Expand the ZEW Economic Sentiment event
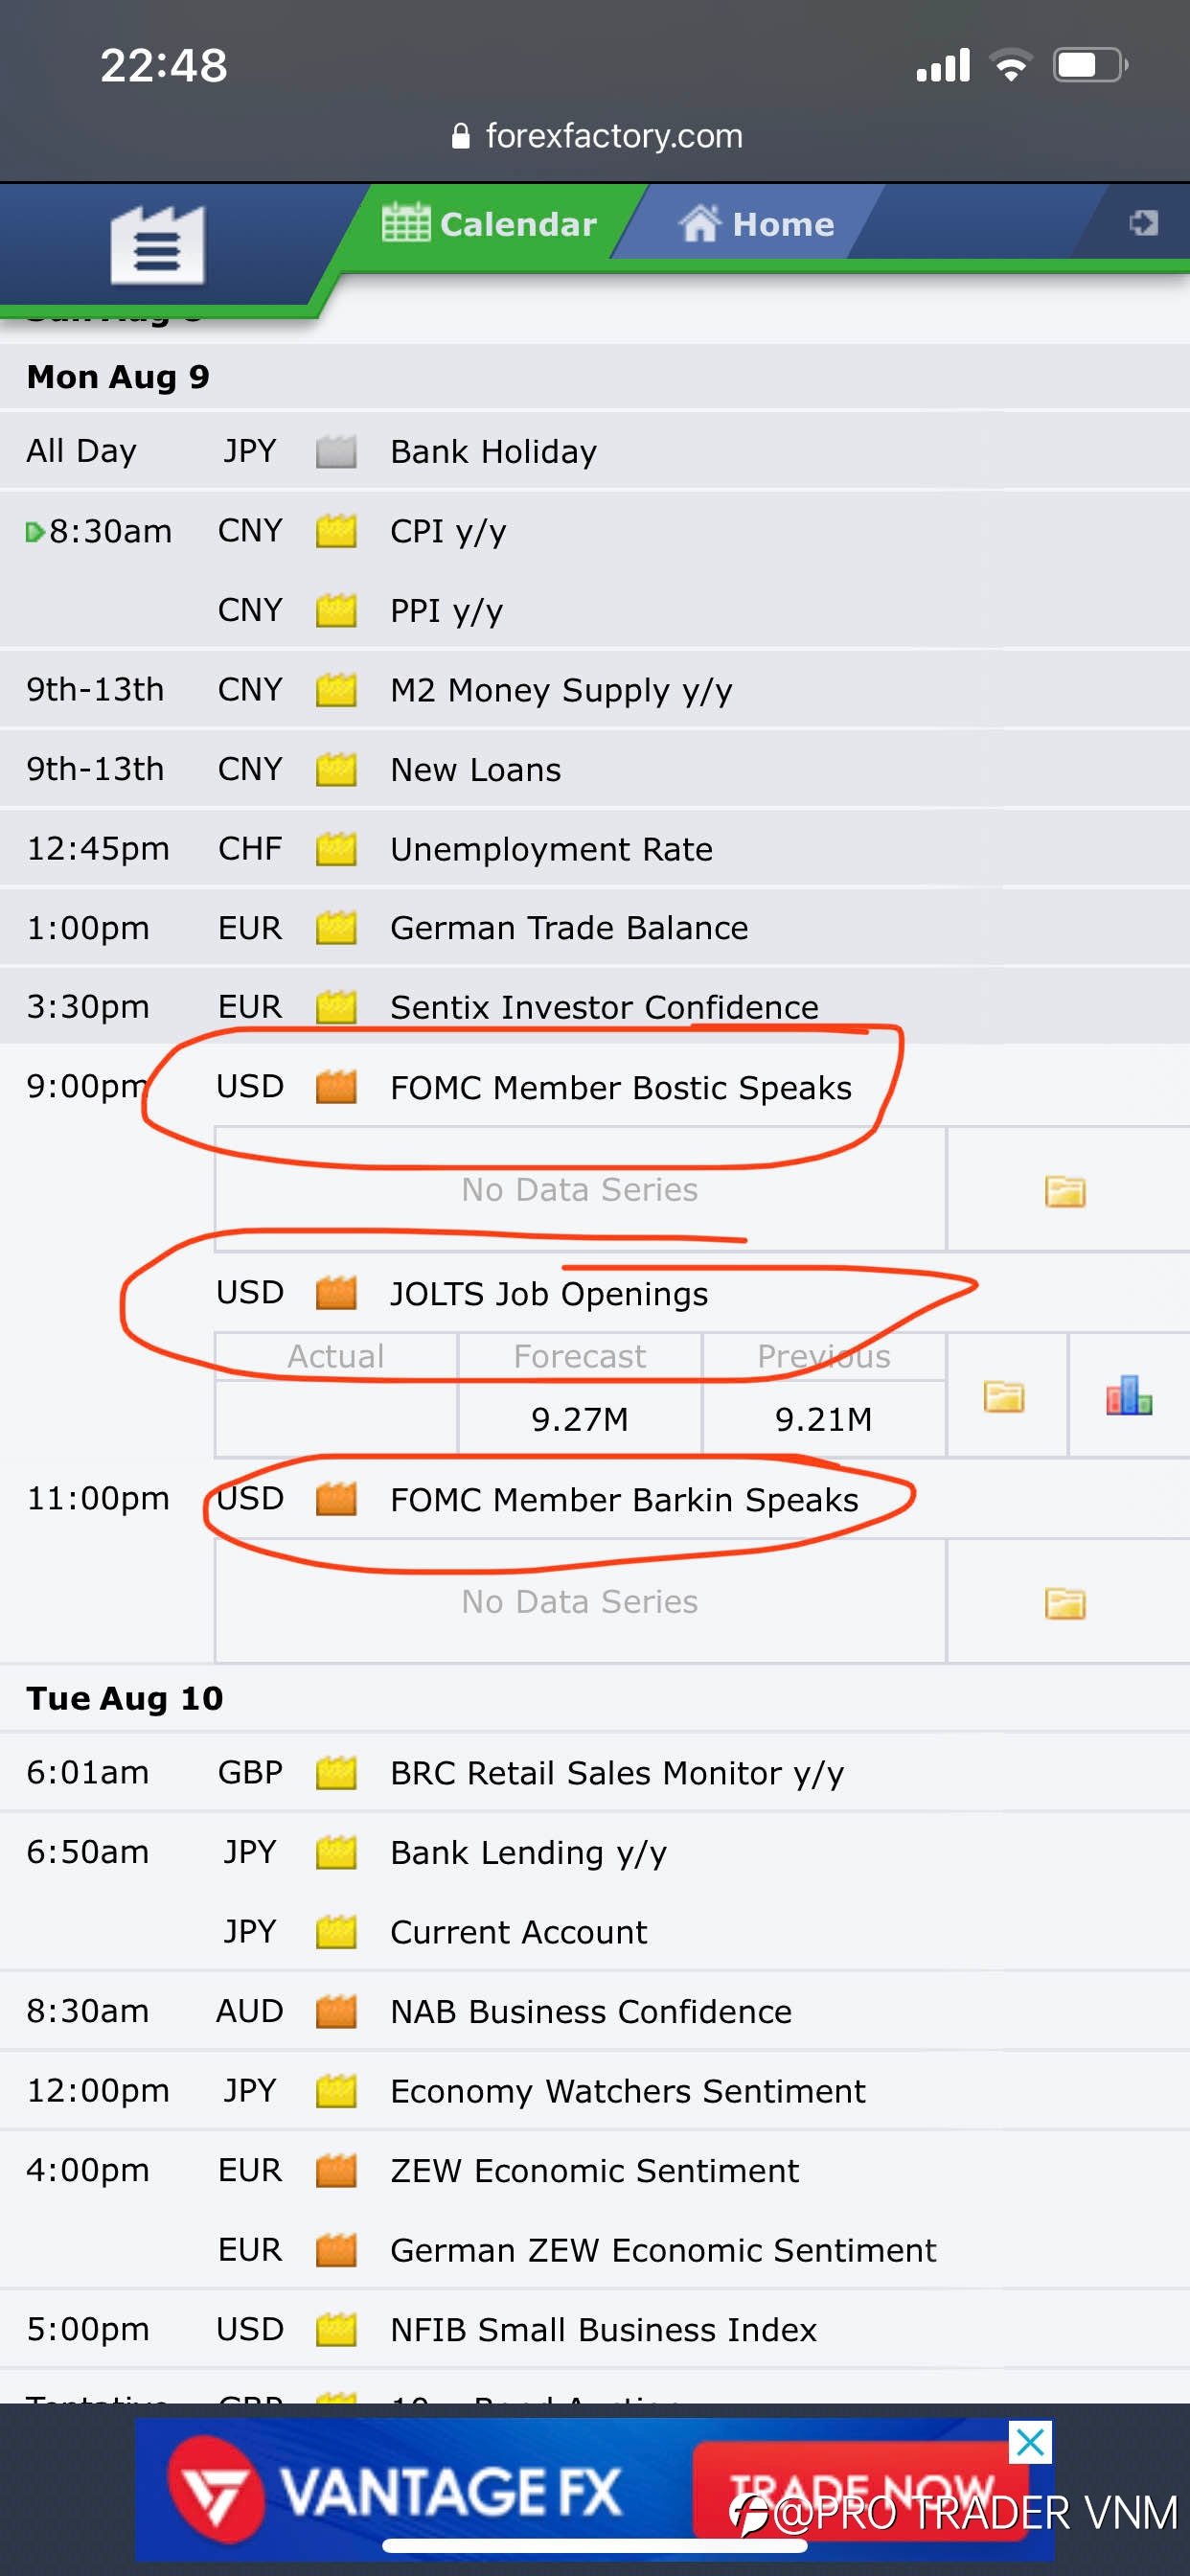1190x2576 pixels. coord(594,2170)
